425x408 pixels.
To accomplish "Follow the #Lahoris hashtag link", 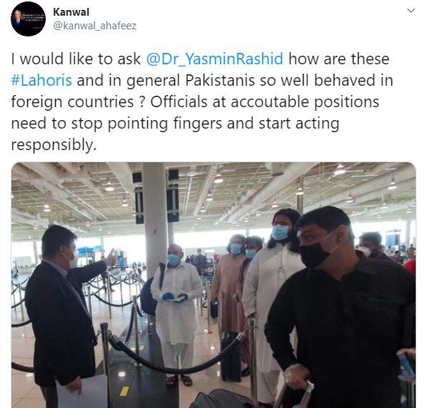I will [41, 80].
